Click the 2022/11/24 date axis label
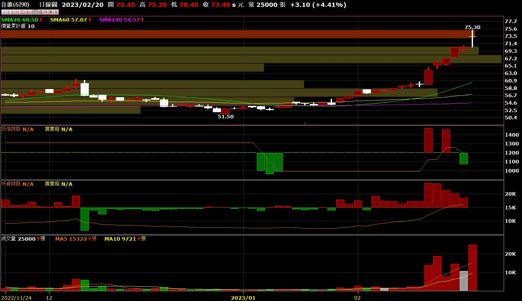Image resolution: width=522 pixels, height=301 pixels. pyautogui.click(x=16, y=298)
